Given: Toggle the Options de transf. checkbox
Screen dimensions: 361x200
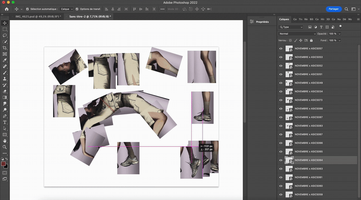Looking at the screenshot, I should (77, 9).
